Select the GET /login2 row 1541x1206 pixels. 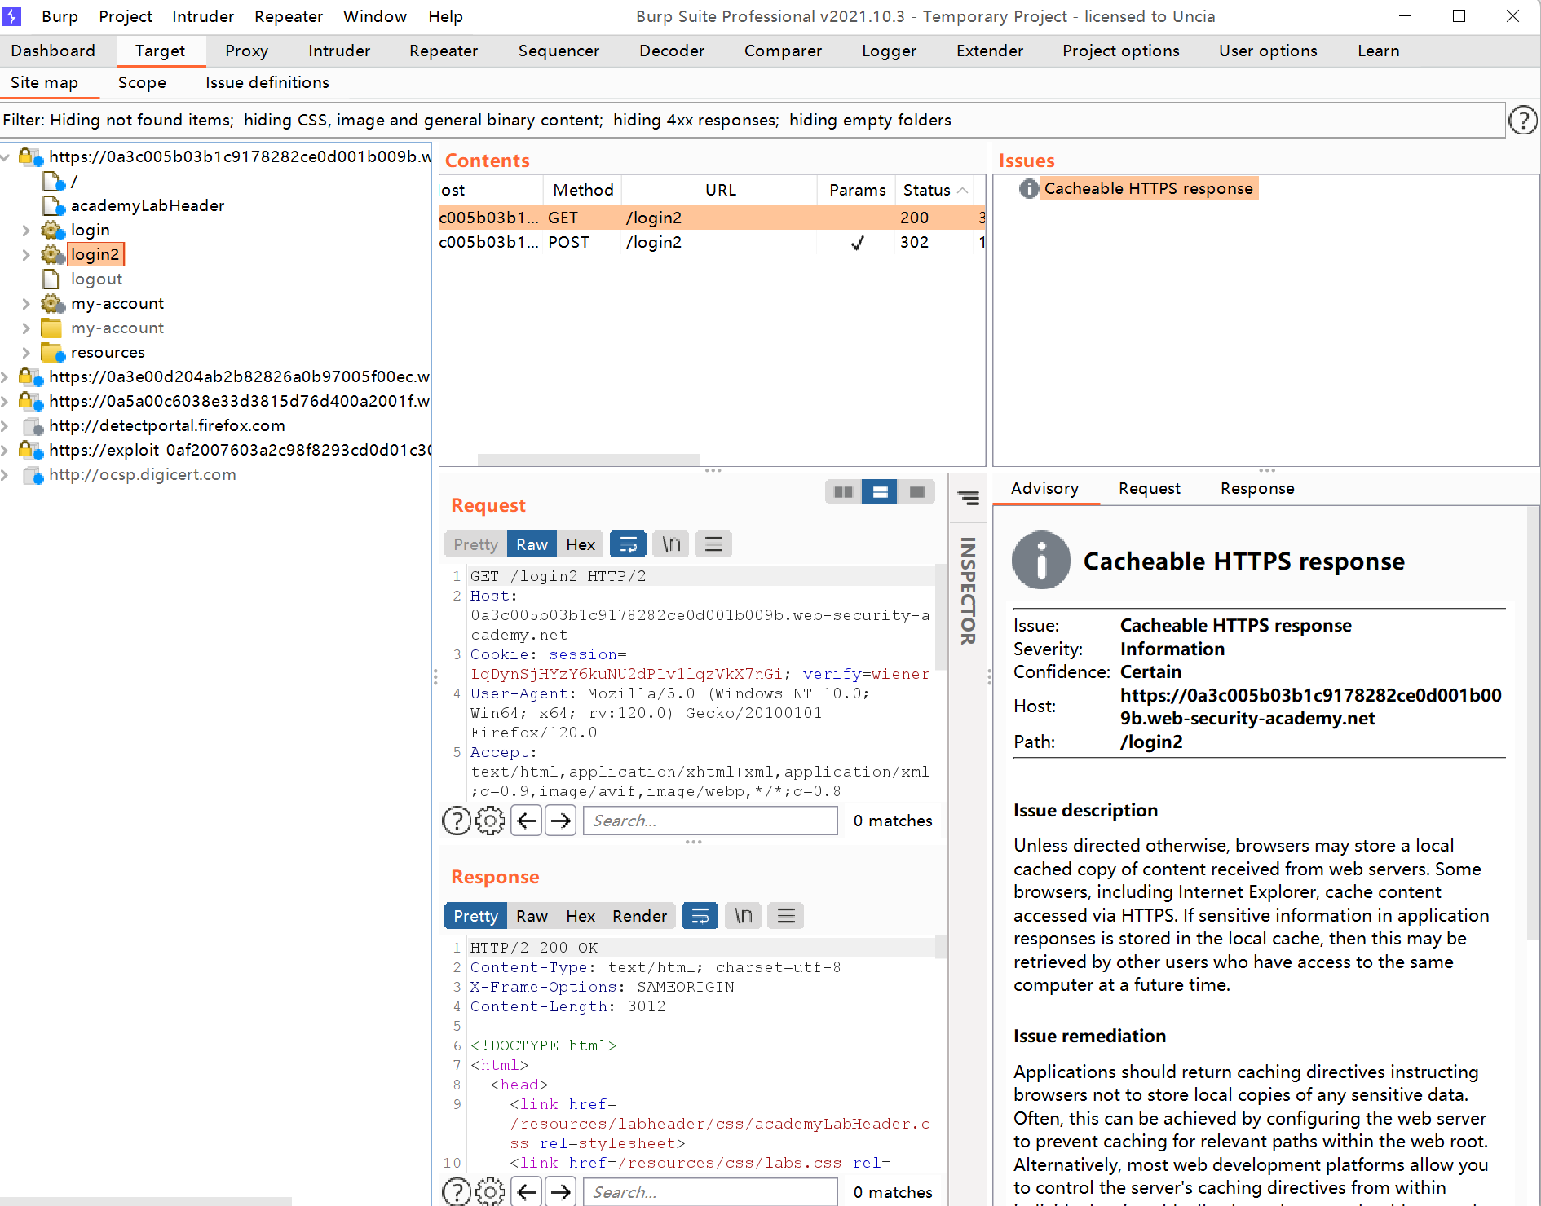coord(712,218)
